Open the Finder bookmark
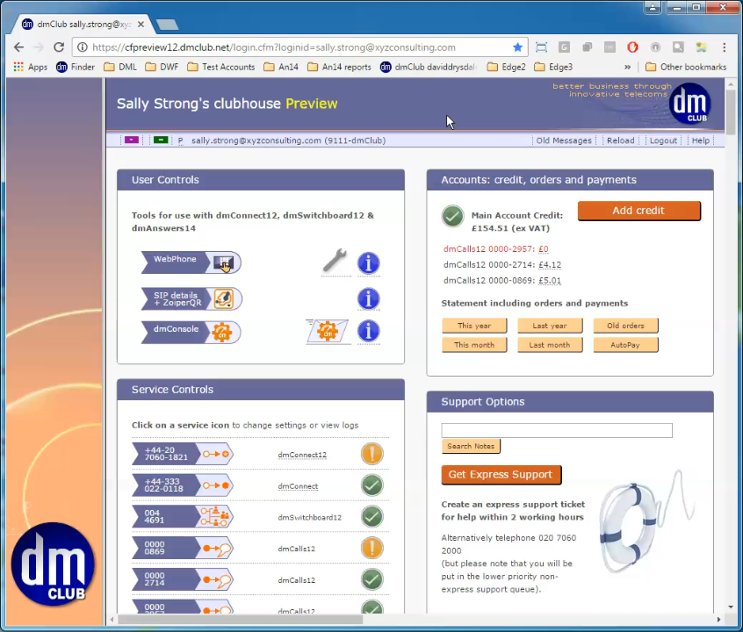 tap(76, 67)
